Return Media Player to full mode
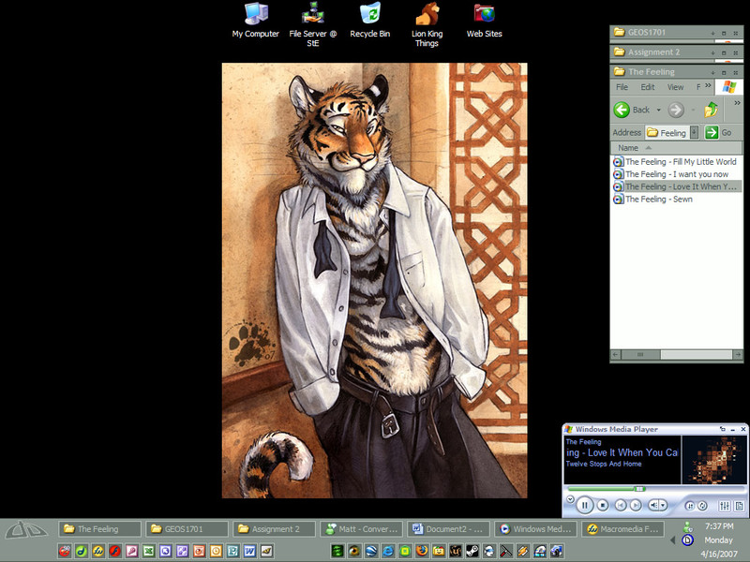The width and height of the screenshot is (750, 562). tap(722, 429)
